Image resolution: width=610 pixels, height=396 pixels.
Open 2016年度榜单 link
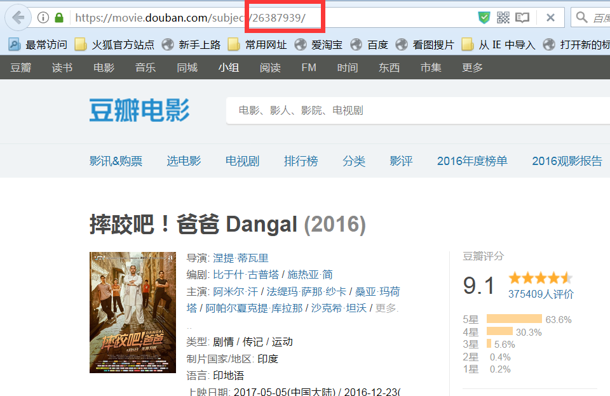tap(472, 161)
